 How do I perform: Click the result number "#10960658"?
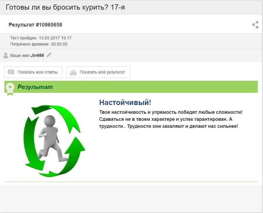tap(49, 25)
